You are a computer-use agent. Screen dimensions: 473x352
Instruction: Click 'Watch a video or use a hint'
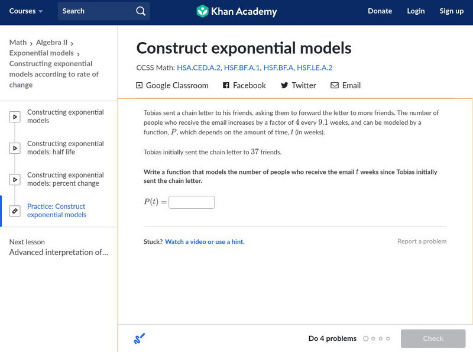[205, 241]
